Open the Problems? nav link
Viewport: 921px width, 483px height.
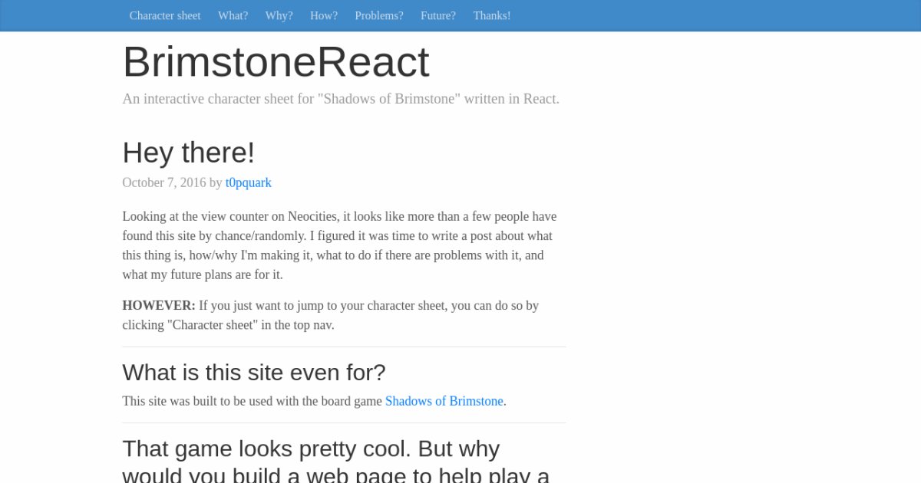tap(378, 15)
